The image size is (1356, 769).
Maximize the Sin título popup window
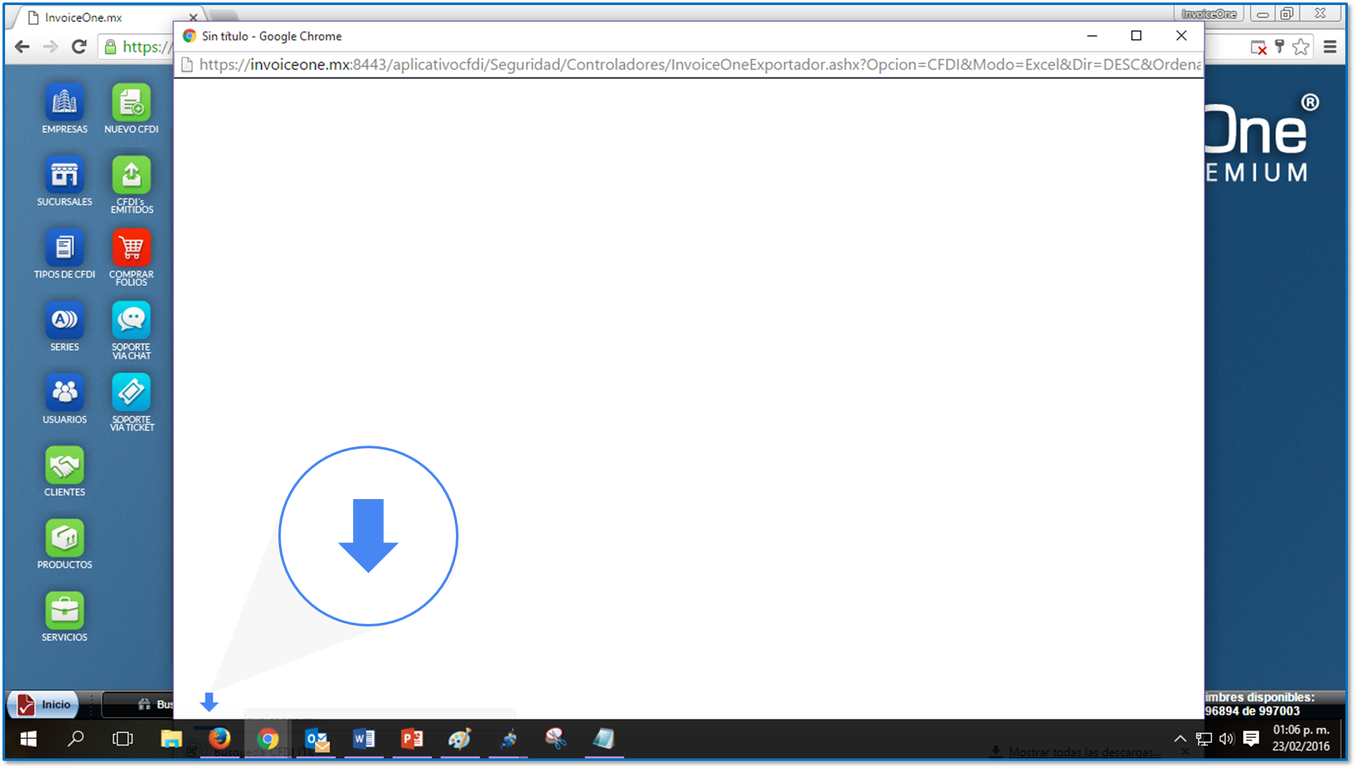[x=1136, y=36]
